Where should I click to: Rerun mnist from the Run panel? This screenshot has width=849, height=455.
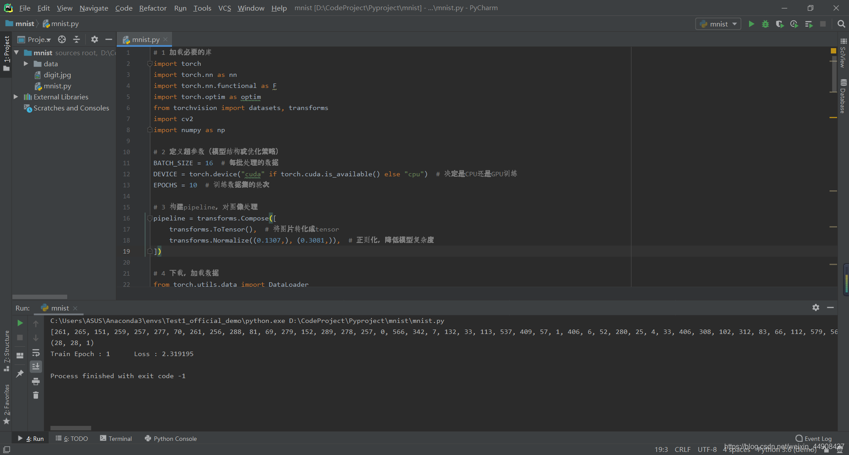[20, 323]
